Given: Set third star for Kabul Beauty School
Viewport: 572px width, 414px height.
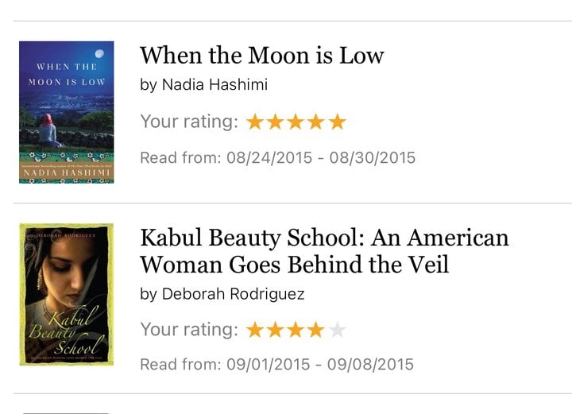Looking at the screenshot, I should click(x=296, y=330).
